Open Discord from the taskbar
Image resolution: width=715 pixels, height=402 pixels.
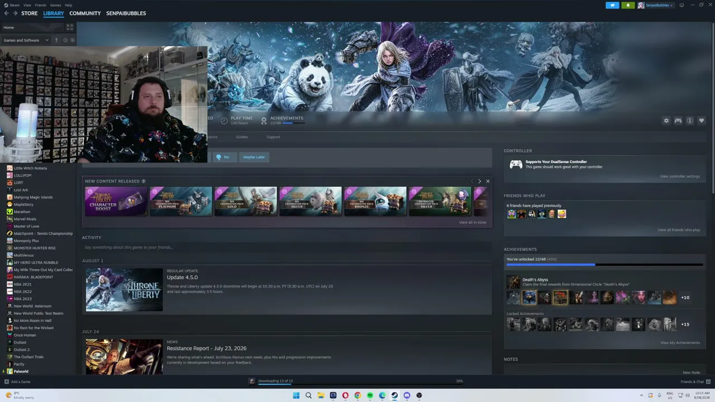pyautogui.click(x=407, y=395)
